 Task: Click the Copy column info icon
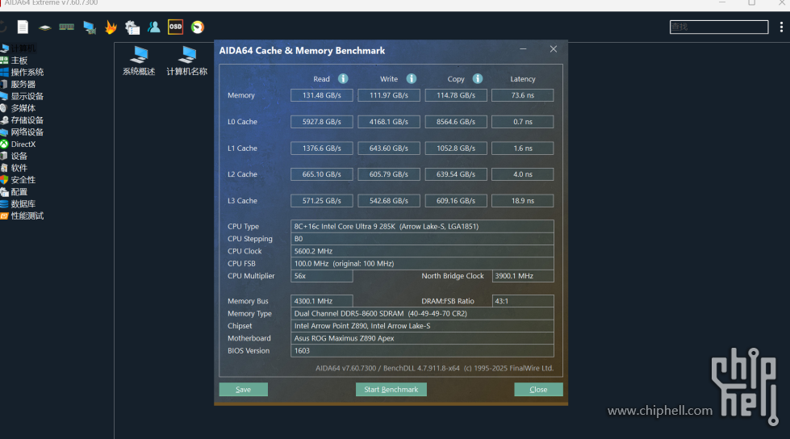[478, 78]
